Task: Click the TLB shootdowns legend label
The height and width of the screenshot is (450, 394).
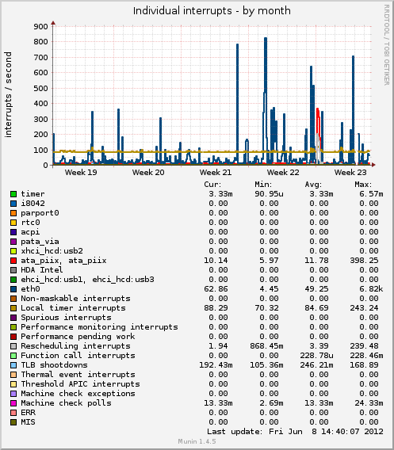Action: [x=54, y=365]
